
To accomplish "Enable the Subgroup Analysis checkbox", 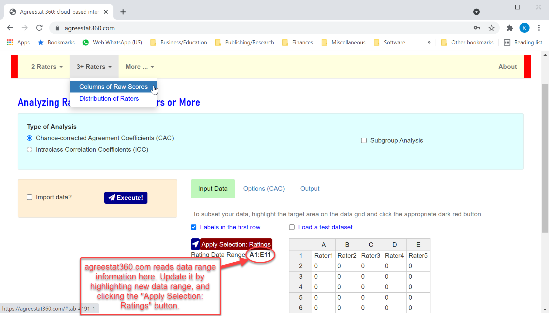I will click(364, 140).
